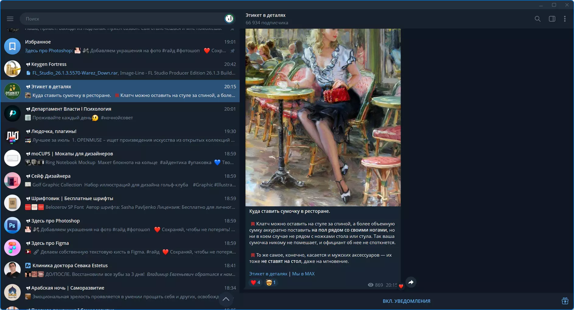The width and height of the screenshot is (574, 310).
Task: Open the stories avatar in search bar
Action: (x=229, y=19)
